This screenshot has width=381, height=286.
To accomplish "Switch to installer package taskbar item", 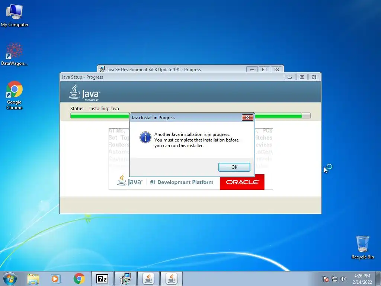I will click(x=125, y=279).
